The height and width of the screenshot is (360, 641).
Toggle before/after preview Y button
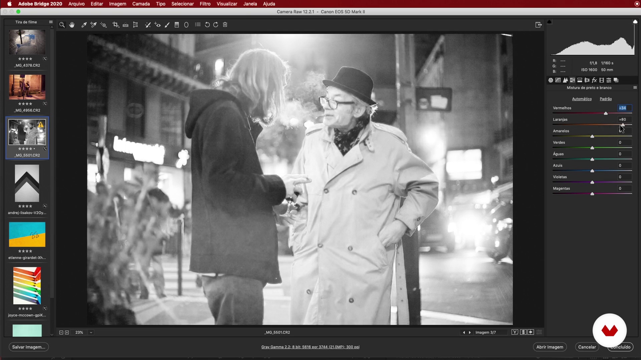point(515,332)
